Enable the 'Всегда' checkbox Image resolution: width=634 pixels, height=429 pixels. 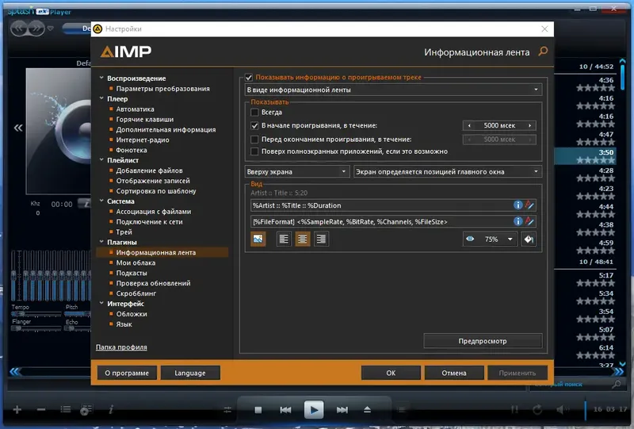(x=254, y=112)
